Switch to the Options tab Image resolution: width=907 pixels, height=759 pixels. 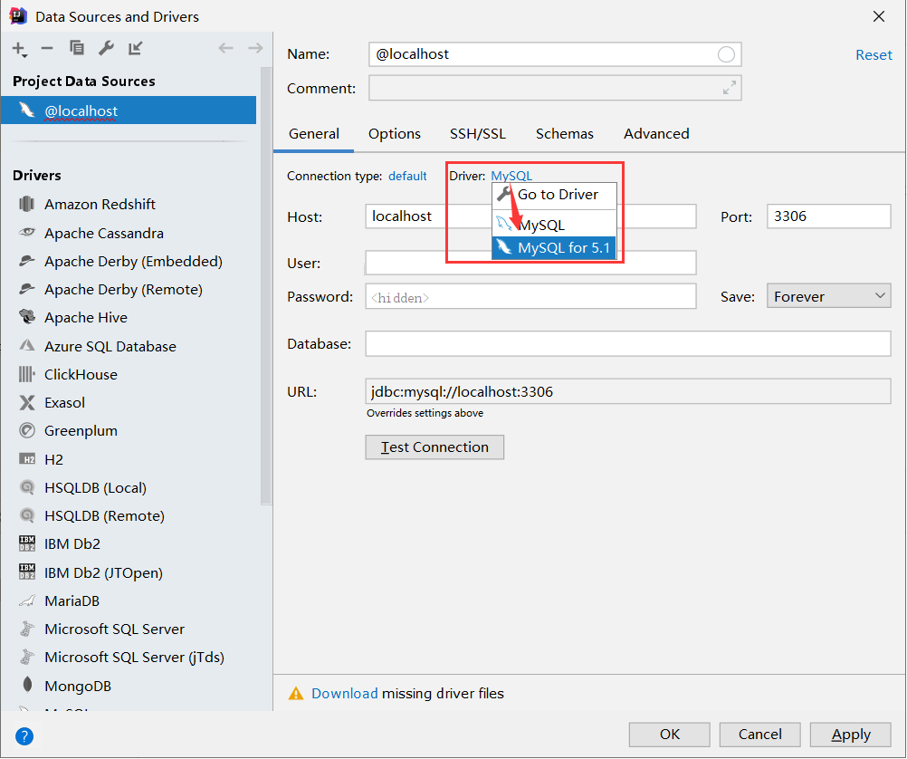[395, 134]
